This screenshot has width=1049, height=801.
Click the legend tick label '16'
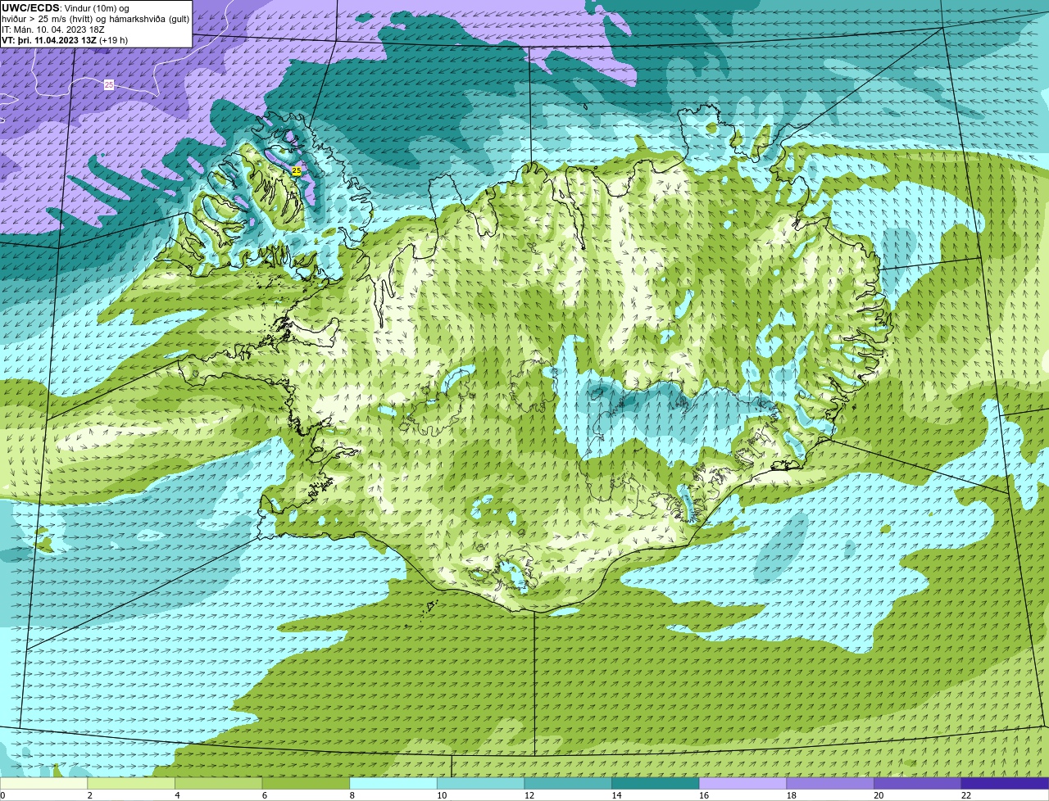point(704,795)
